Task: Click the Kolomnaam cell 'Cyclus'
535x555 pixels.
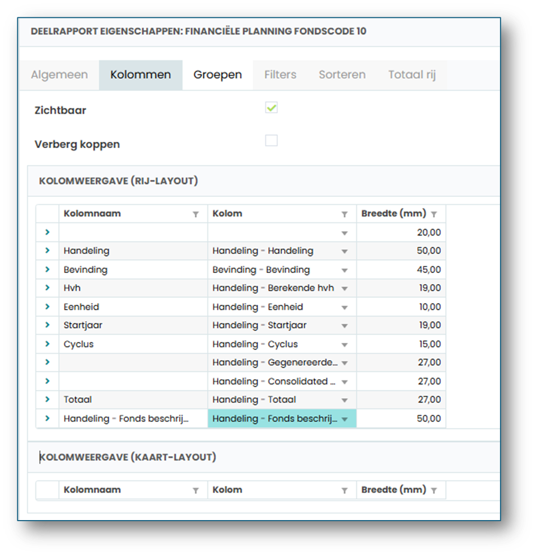Action: pyautogui.click(x=133, y=344)
